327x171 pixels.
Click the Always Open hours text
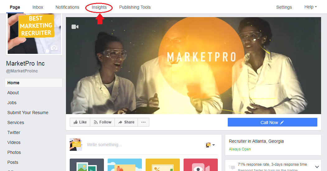pyautogui.click(x=240, y=149)
